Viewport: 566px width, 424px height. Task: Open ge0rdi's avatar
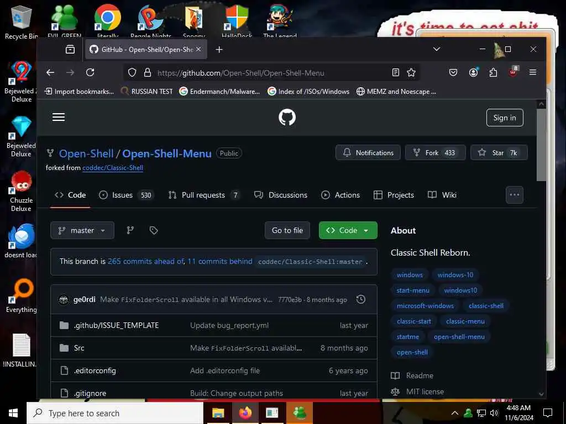64,300
